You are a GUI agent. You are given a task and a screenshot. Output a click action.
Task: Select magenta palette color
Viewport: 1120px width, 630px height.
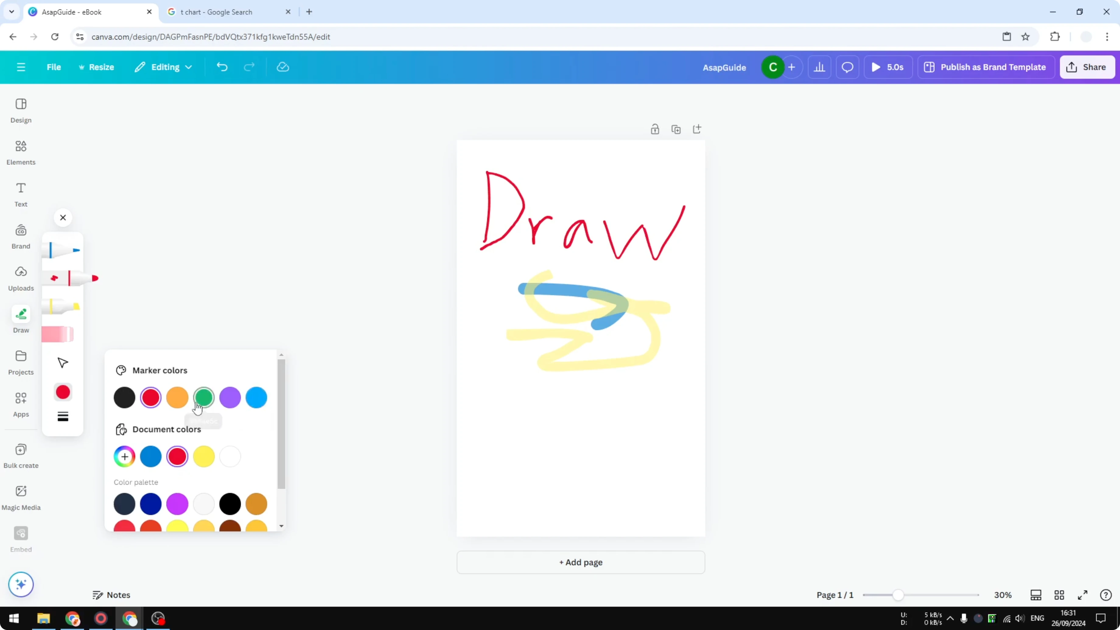pos(177,504)
